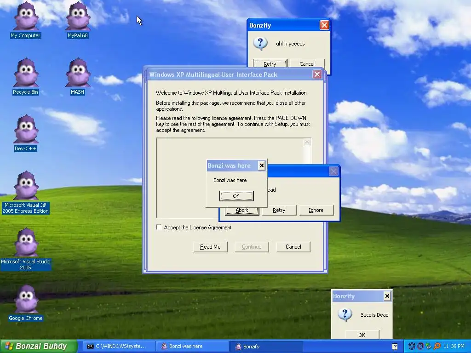Click the alarm clock tray icon
Viewport: 471px width, 353px height.
click(412, 346)
